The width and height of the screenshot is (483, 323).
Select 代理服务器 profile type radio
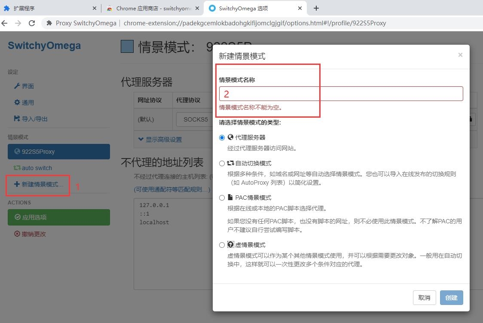coord(222,137)
